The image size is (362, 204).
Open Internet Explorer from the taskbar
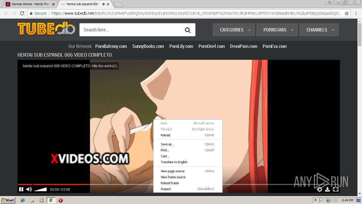[23, 200]
